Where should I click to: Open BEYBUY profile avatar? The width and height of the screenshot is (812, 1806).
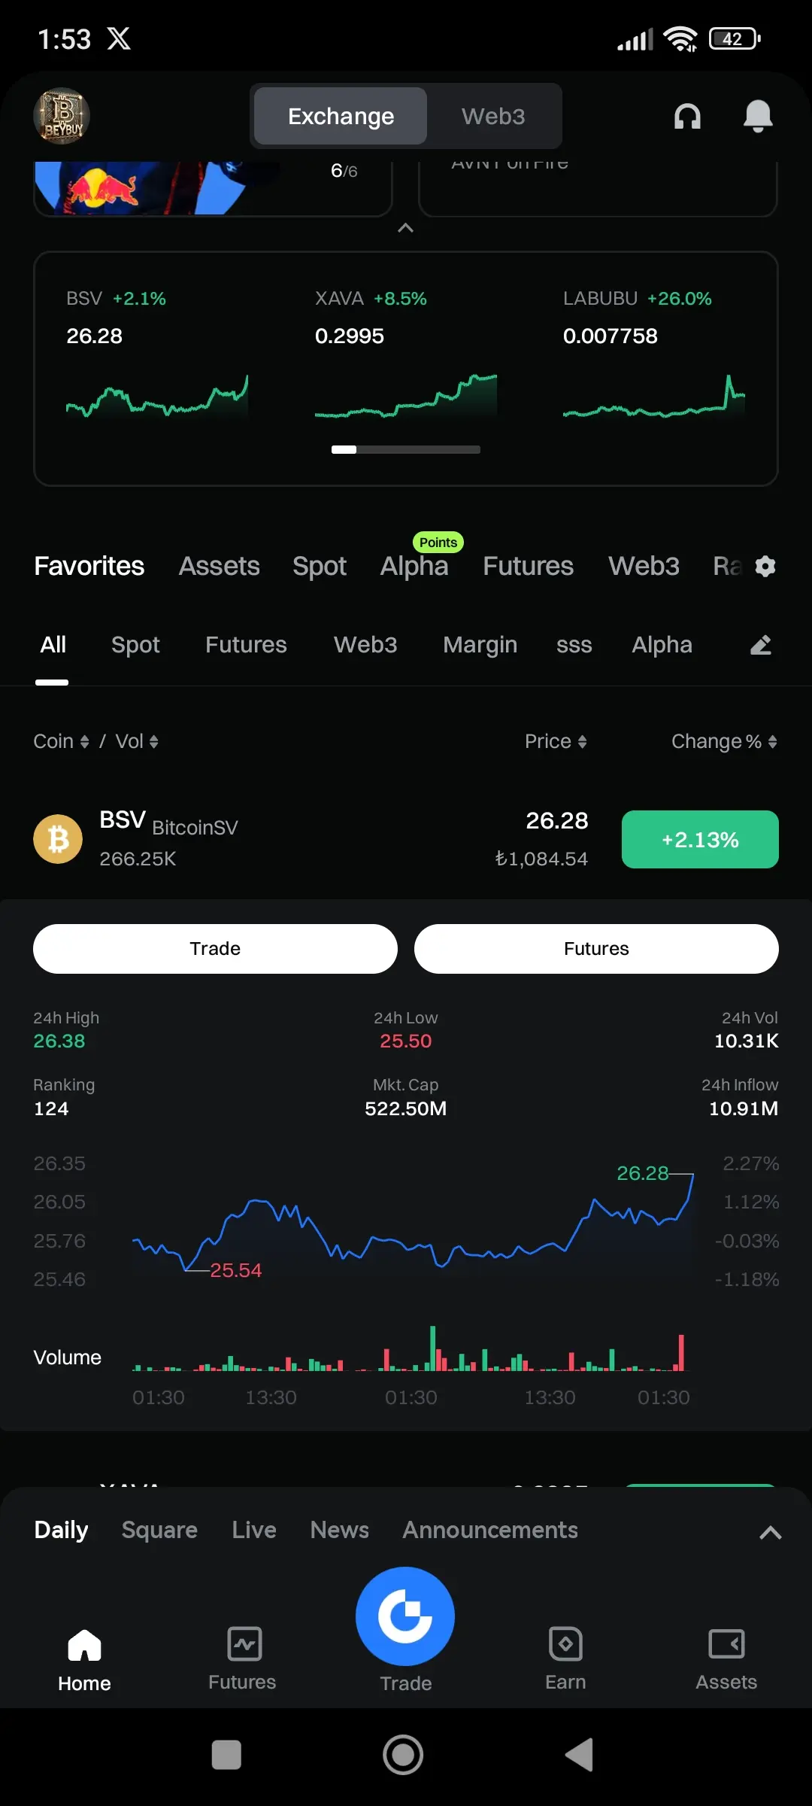tap(62, 116)
